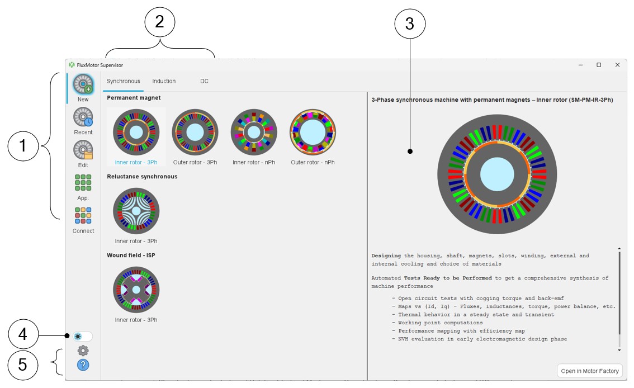The image size is (634, 388).
Task: Select Permanent magnet Outer rotor - nPh machine
Action: [x=313, y=137]
